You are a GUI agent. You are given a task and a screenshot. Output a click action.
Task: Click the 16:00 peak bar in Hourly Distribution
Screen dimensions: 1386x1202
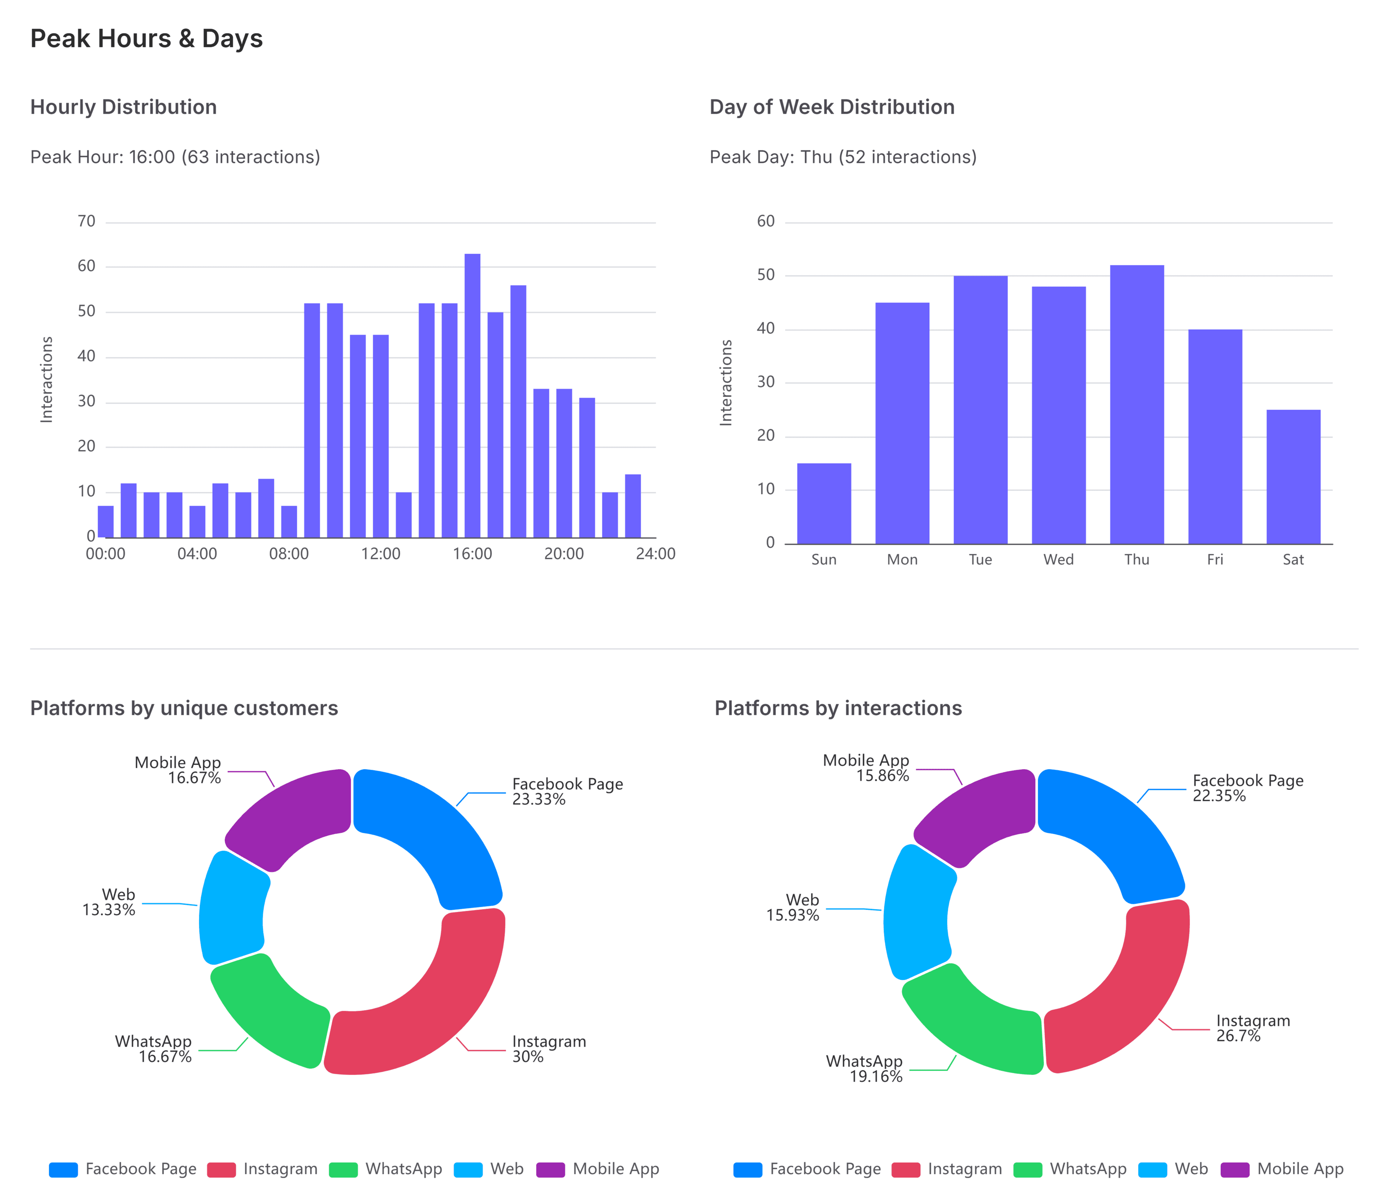472,396
